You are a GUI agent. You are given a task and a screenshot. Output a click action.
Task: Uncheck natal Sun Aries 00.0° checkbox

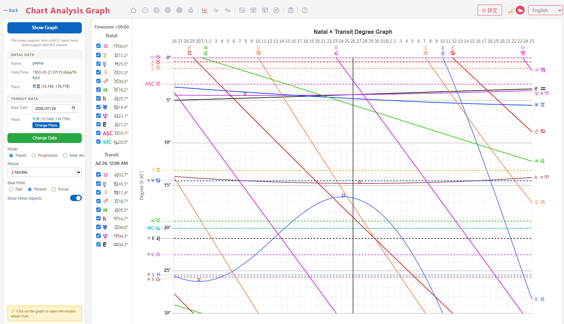pos(98,46)
